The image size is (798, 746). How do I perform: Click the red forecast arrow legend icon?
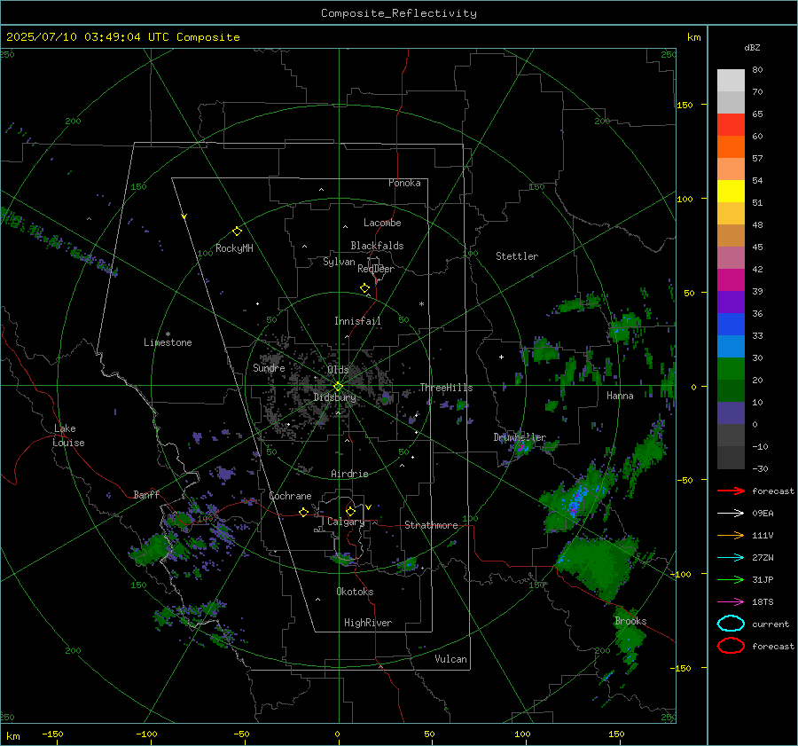731,491
